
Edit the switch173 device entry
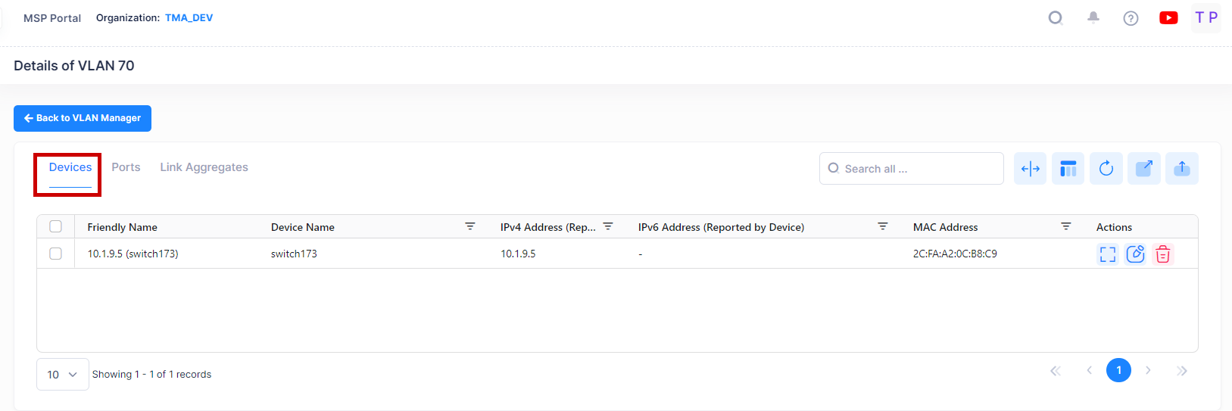pyautogui.click(x=1135, y=254)
